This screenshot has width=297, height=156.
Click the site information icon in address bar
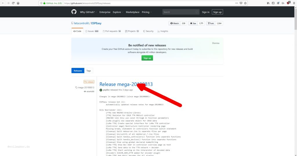[41, 3]
